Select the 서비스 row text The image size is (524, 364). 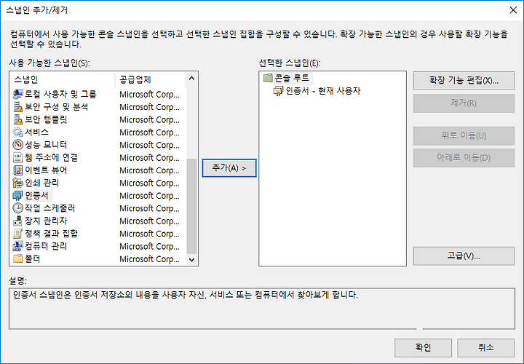(37, 132)
